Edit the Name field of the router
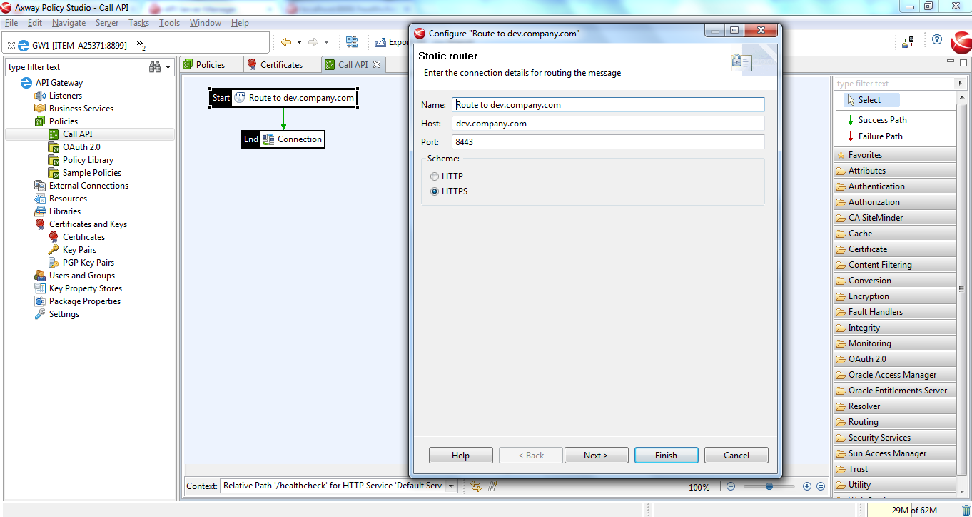 608,105
